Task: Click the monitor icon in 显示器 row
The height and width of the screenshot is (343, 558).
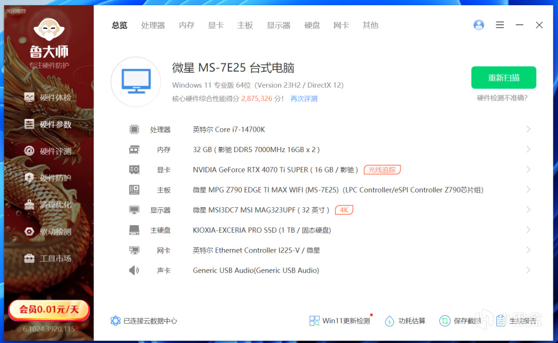Action: click(x=134, y=210)
